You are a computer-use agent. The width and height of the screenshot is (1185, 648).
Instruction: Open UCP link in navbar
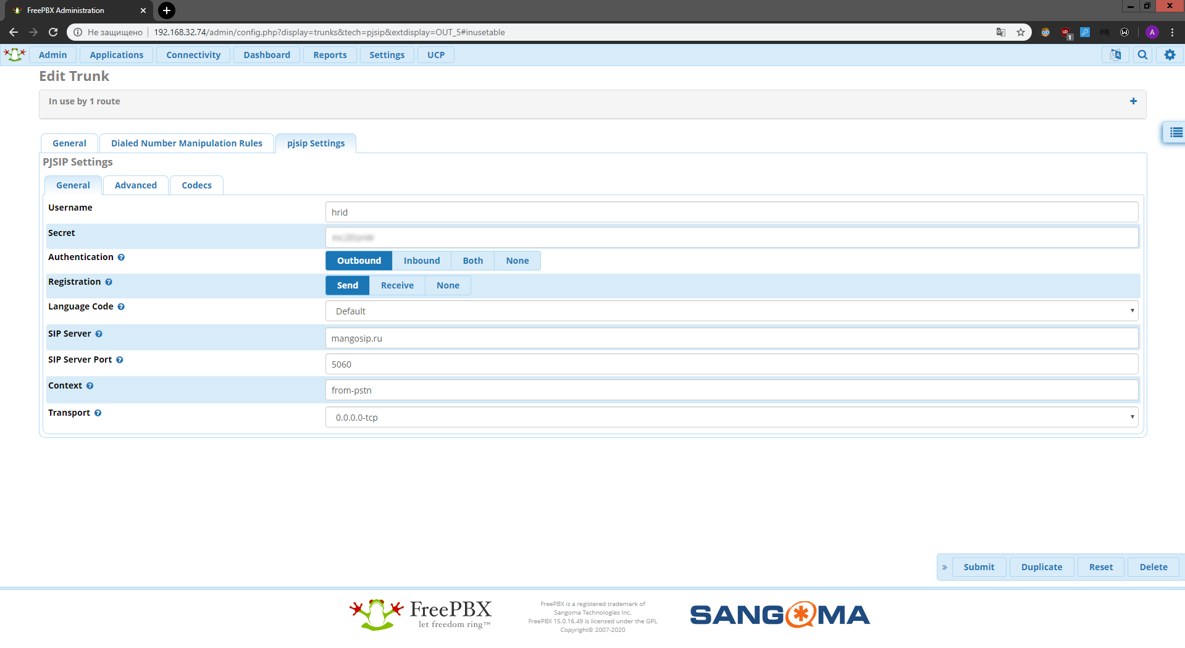coord(436,55)
